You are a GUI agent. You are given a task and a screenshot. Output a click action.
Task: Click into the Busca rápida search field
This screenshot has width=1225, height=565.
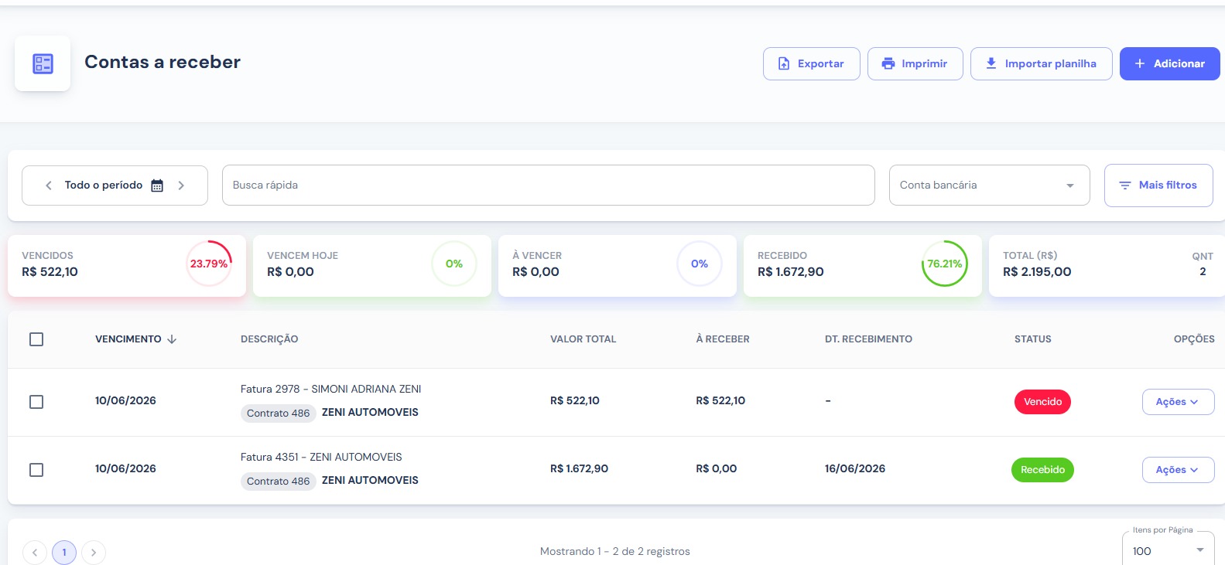(x=548, y=185)
